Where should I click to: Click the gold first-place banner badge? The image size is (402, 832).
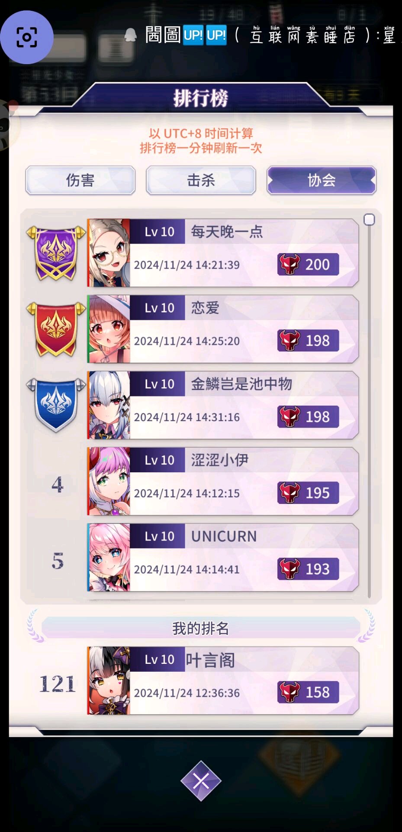pos(56,253)
